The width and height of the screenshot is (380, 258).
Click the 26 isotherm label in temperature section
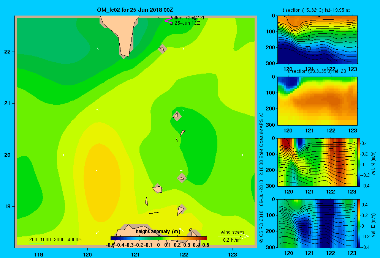pyautogui.click(x=307, y=27)
